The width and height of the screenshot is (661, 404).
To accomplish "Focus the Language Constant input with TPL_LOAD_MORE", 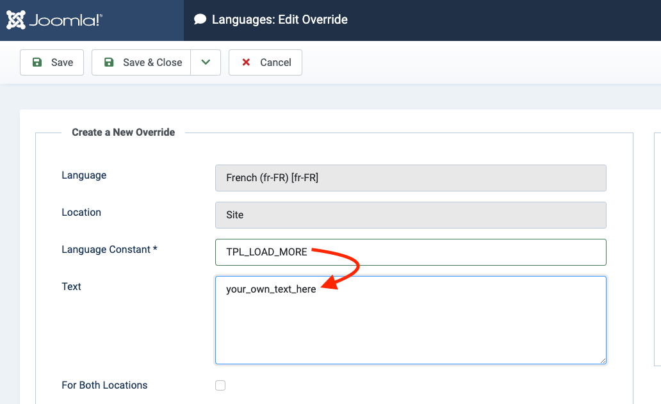I will click(x=411, y=252).
